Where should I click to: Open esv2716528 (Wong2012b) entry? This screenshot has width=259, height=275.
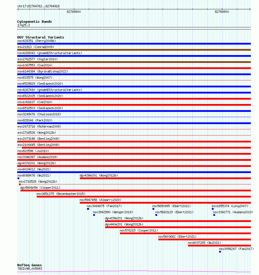(38, 182)
